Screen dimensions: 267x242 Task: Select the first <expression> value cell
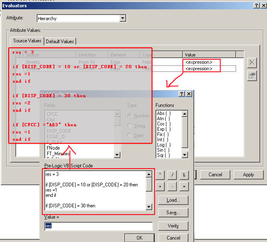point(199,62)
